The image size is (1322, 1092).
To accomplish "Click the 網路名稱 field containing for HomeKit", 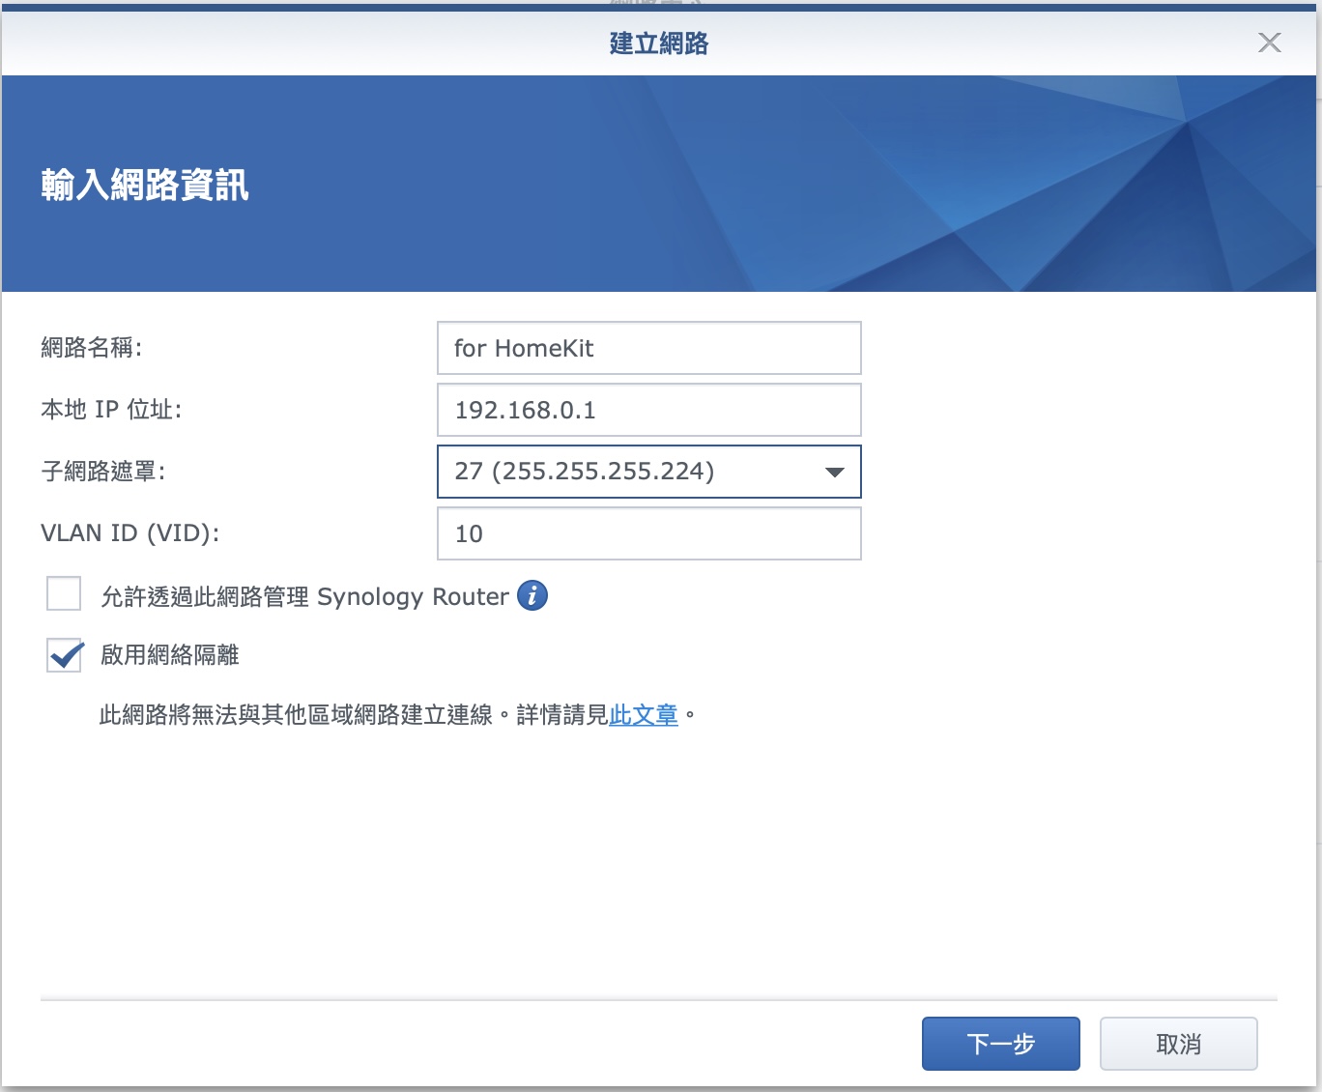I will pos(648,348).
